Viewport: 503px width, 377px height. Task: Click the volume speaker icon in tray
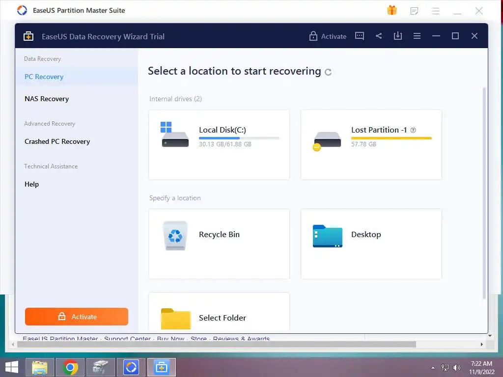click(x=457, y=368)
